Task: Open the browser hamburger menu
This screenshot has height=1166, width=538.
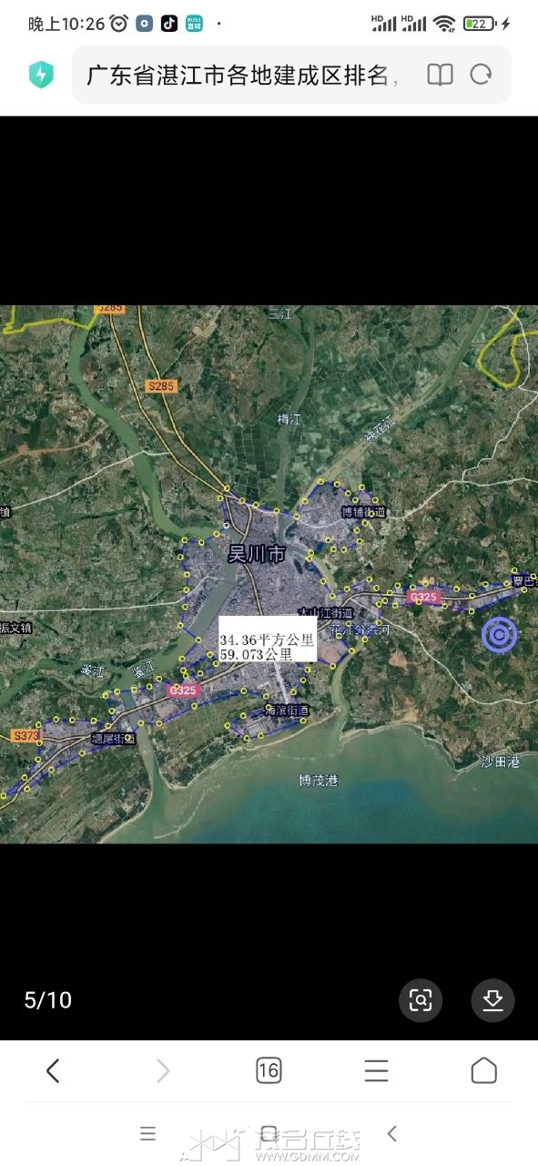Action: pyautogui.click(x=376, y=1070)
